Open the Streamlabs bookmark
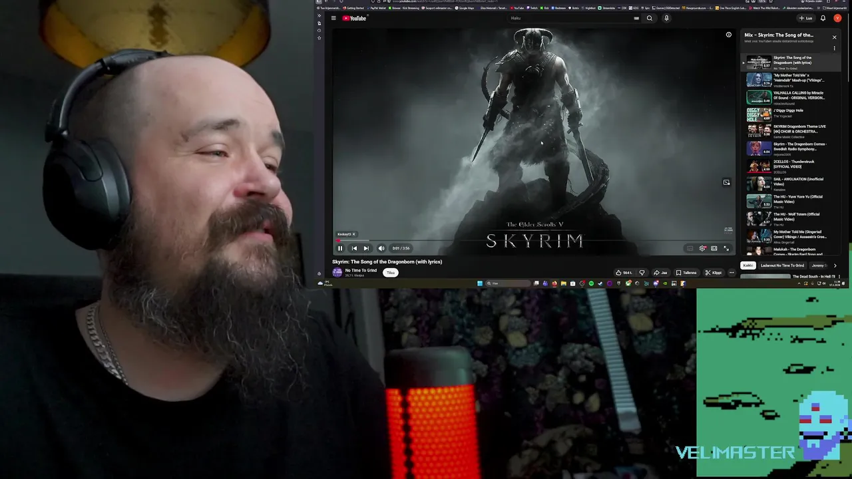Viewport: 852px width, 479px height. (606, 8)
